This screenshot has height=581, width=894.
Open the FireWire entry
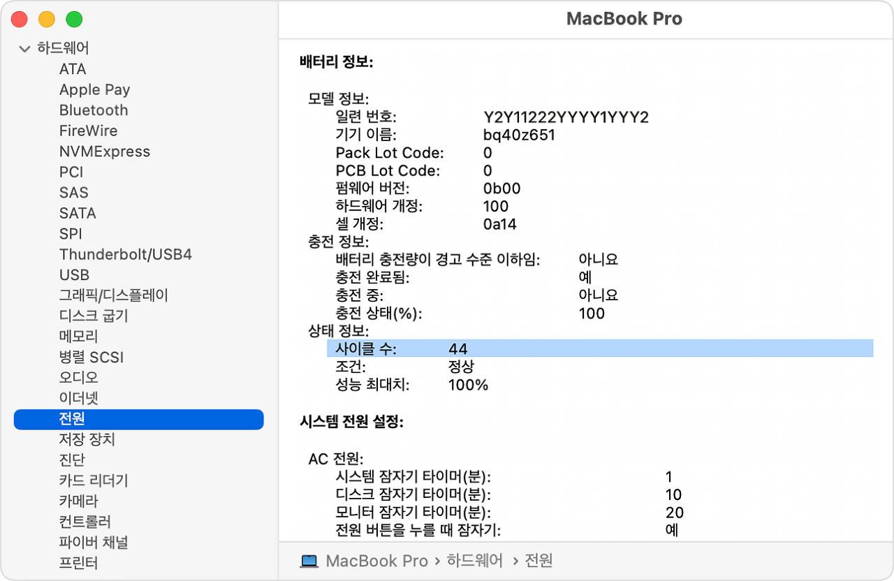(88, 131)
